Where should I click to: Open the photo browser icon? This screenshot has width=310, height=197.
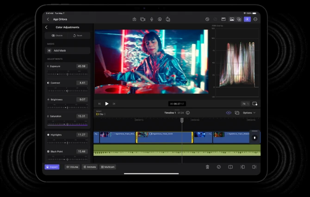pyautogui.click(x=231, y=19)
